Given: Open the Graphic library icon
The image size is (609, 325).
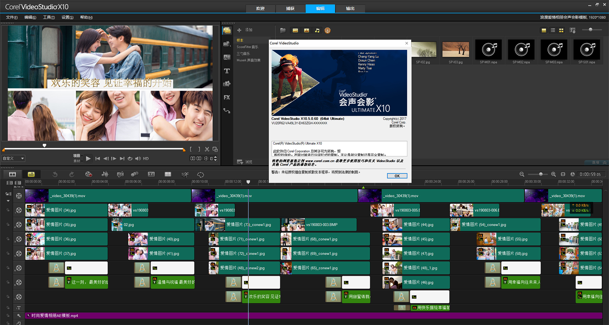Looking at the screenshot, I should (x=226, y=84).
